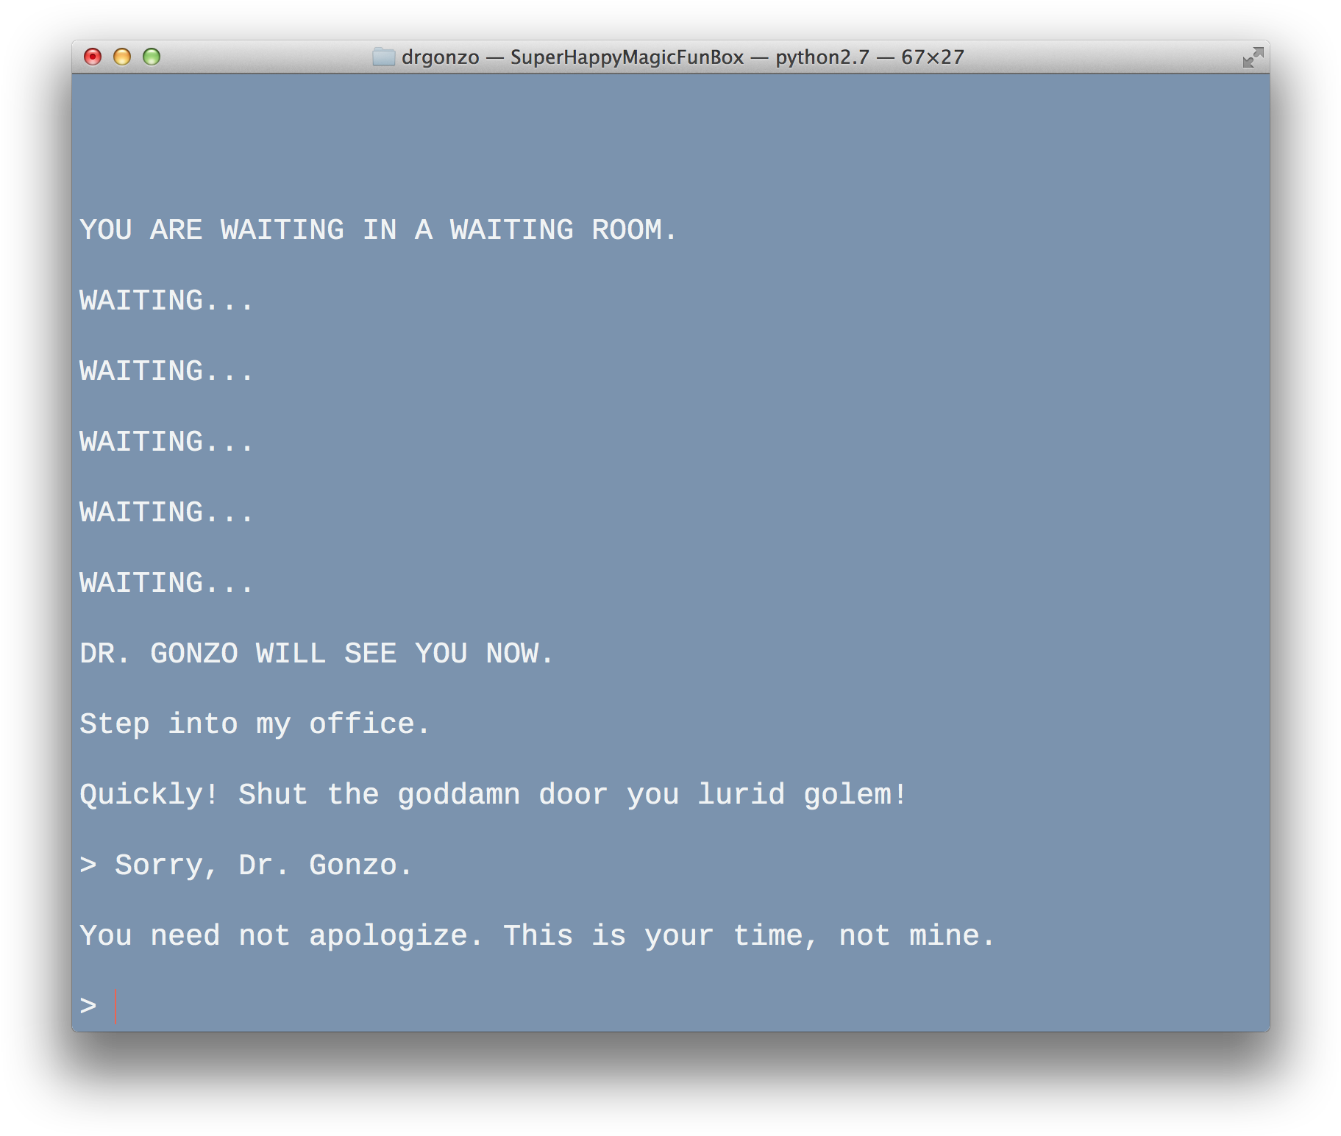Click the fullscreen arrows icon
This screenshot has height=1136, width=1341.
1253,57
